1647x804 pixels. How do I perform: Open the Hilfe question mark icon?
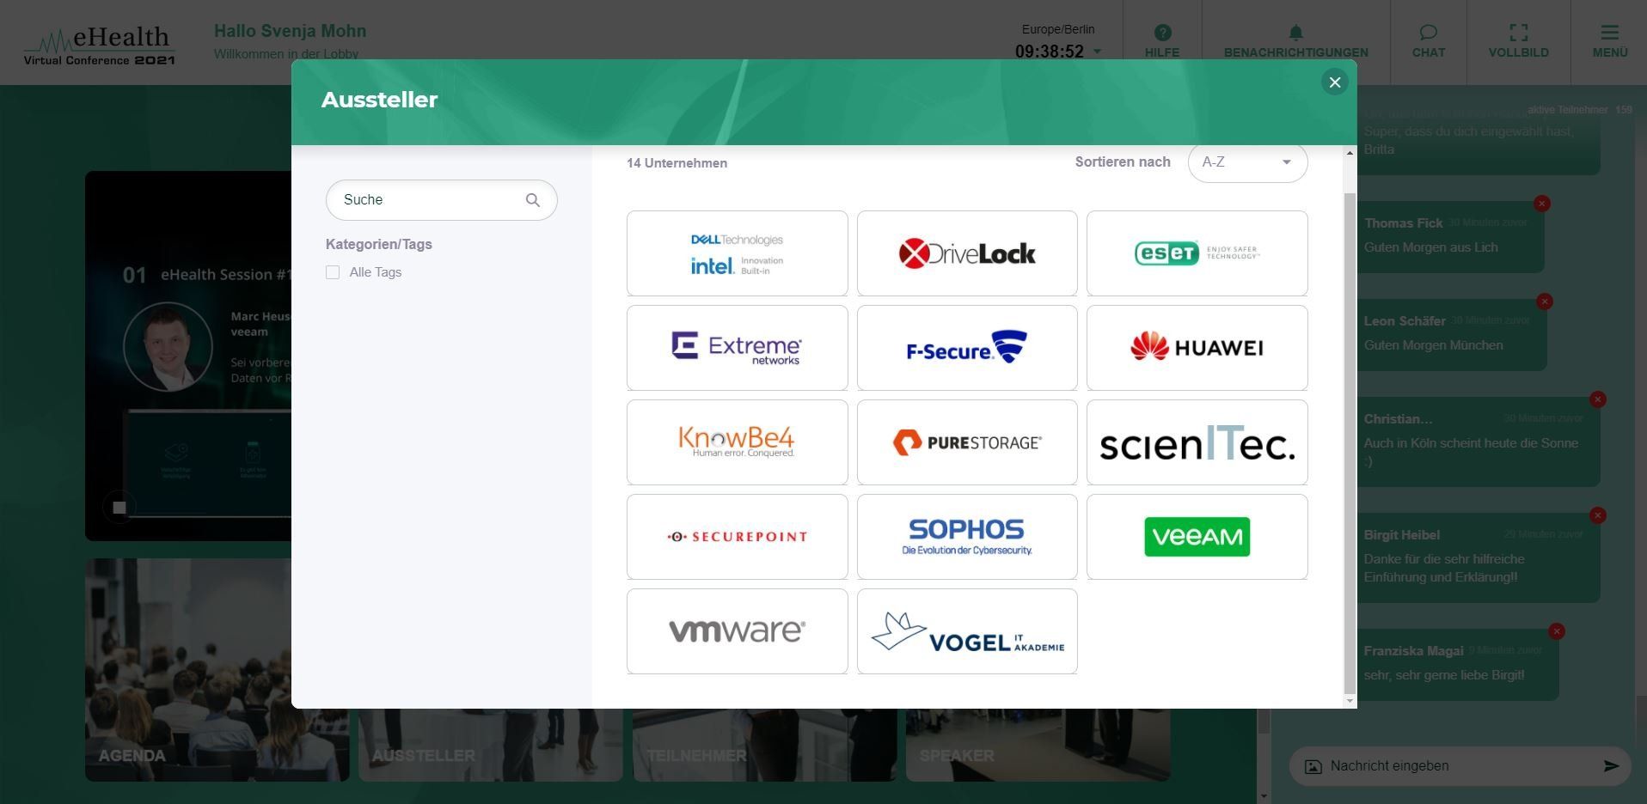(1162, 33)
